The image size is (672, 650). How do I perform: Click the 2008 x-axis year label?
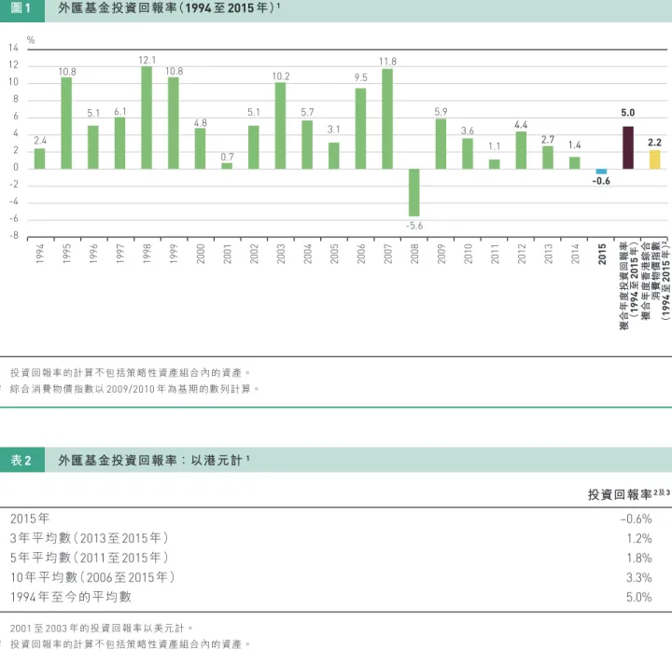click(414, 254)
